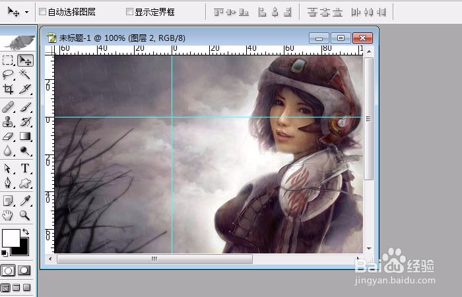Viewport: 462px width, 297px height.
Task: Switch to full screen mode
Action: pos(27,287)
